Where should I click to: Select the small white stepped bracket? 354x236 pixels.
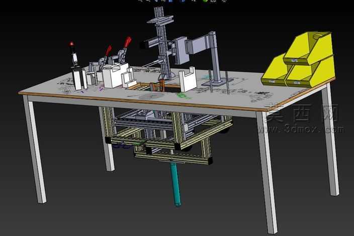pyautogui.click(x=128, y=78)
